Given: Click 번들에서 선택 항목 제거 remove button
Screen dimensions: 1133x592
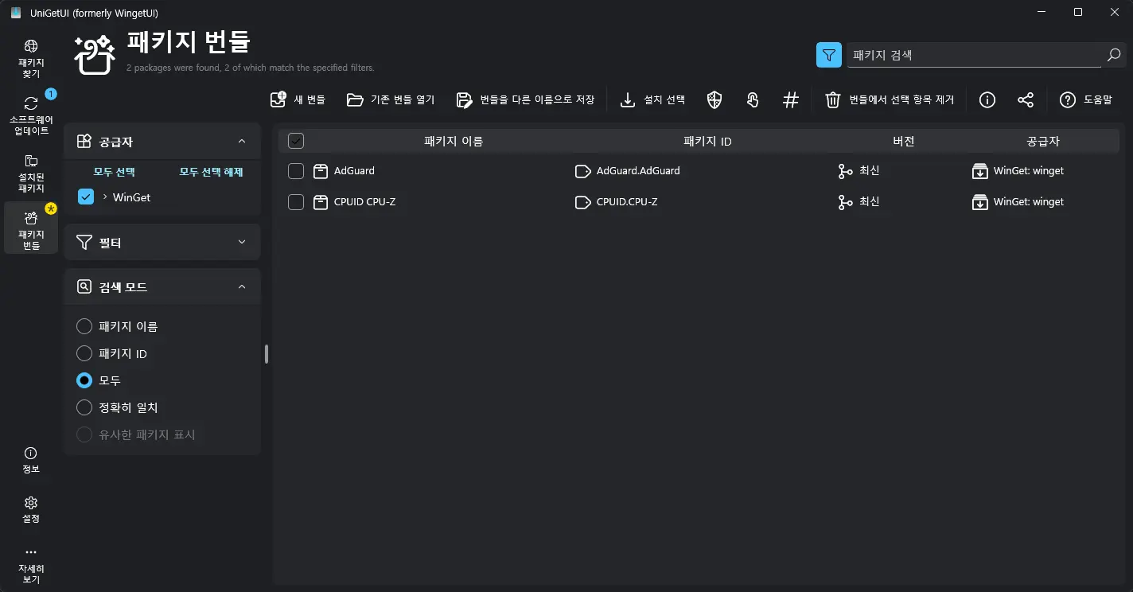Looking at the screenshot, I should [x=889, y=99].
